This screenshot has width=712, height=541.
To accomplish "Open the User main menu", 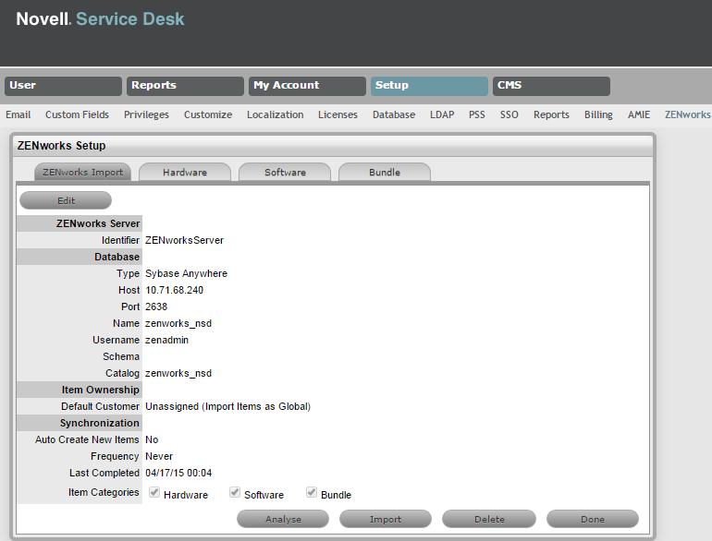I will pos(63,86).
